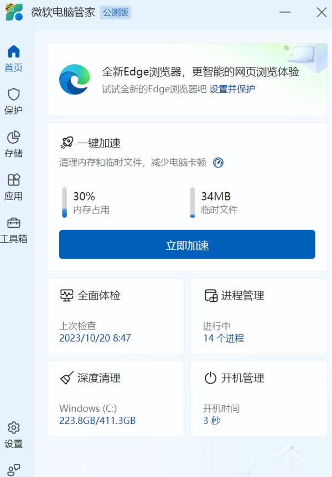Click the feedback icon below settings
Viewport: 332px width, 477px height.
(x=14, y=469)
